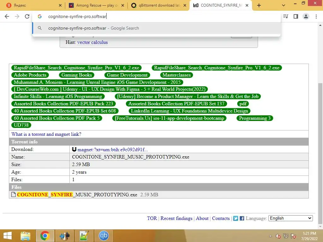Open the UD738 tag
Viewport: 323px width, 242px height.
point(21,125)
